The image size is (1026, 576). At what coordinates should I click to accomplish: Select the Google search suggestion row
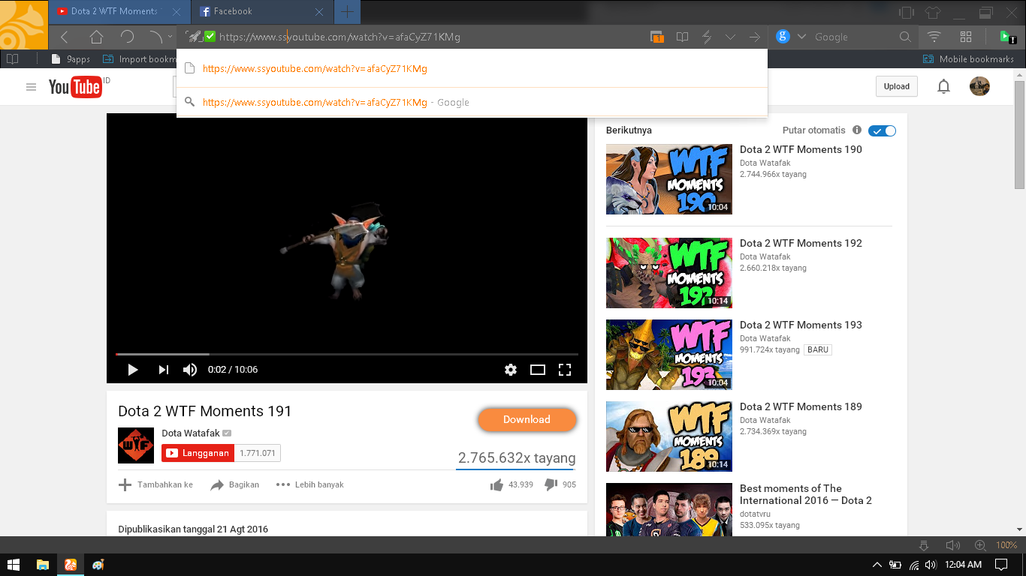472,102
